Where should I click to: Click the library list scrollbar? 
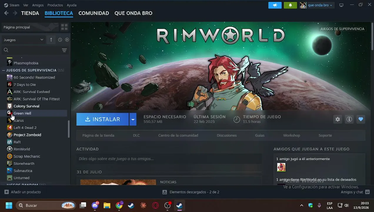coord(69,129)
